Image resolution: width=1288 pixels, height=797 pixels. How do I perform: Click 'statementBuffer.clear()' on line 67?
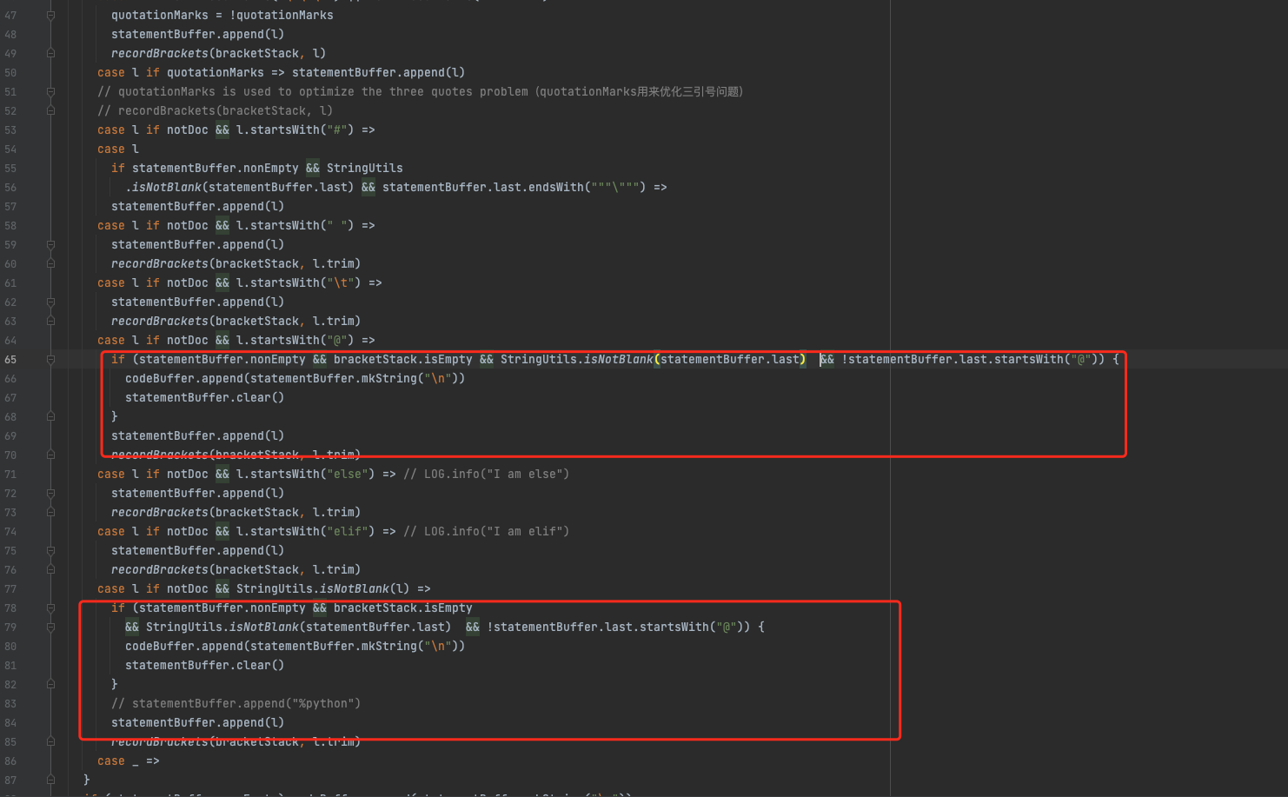click(x=205, y=398)
